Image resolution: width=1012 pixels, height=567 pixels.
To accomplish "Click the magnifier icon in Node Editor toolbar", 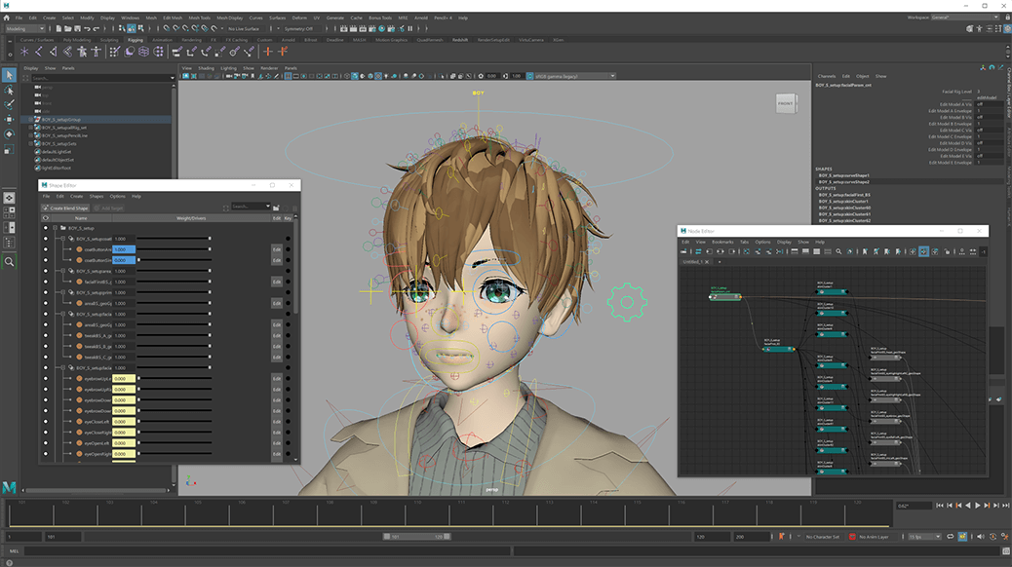I will point(838,251).
